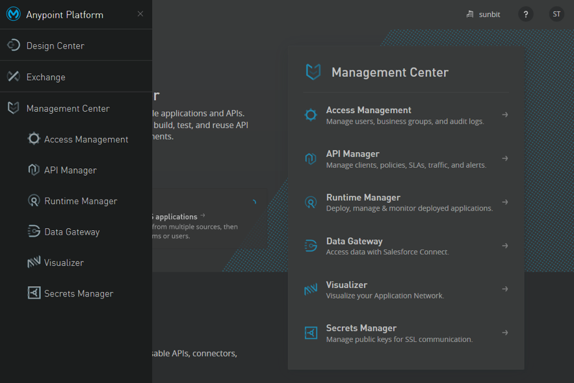Image resolution: width=574 pixels, height=383 pixels.
Task: Click the arrow beside Secrets Manager card
Action: coord(505,333)
